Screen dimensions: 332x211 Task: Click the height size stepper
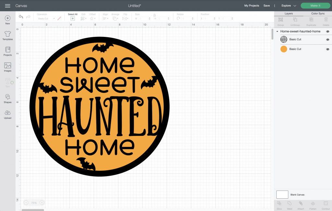coord(168,18)
